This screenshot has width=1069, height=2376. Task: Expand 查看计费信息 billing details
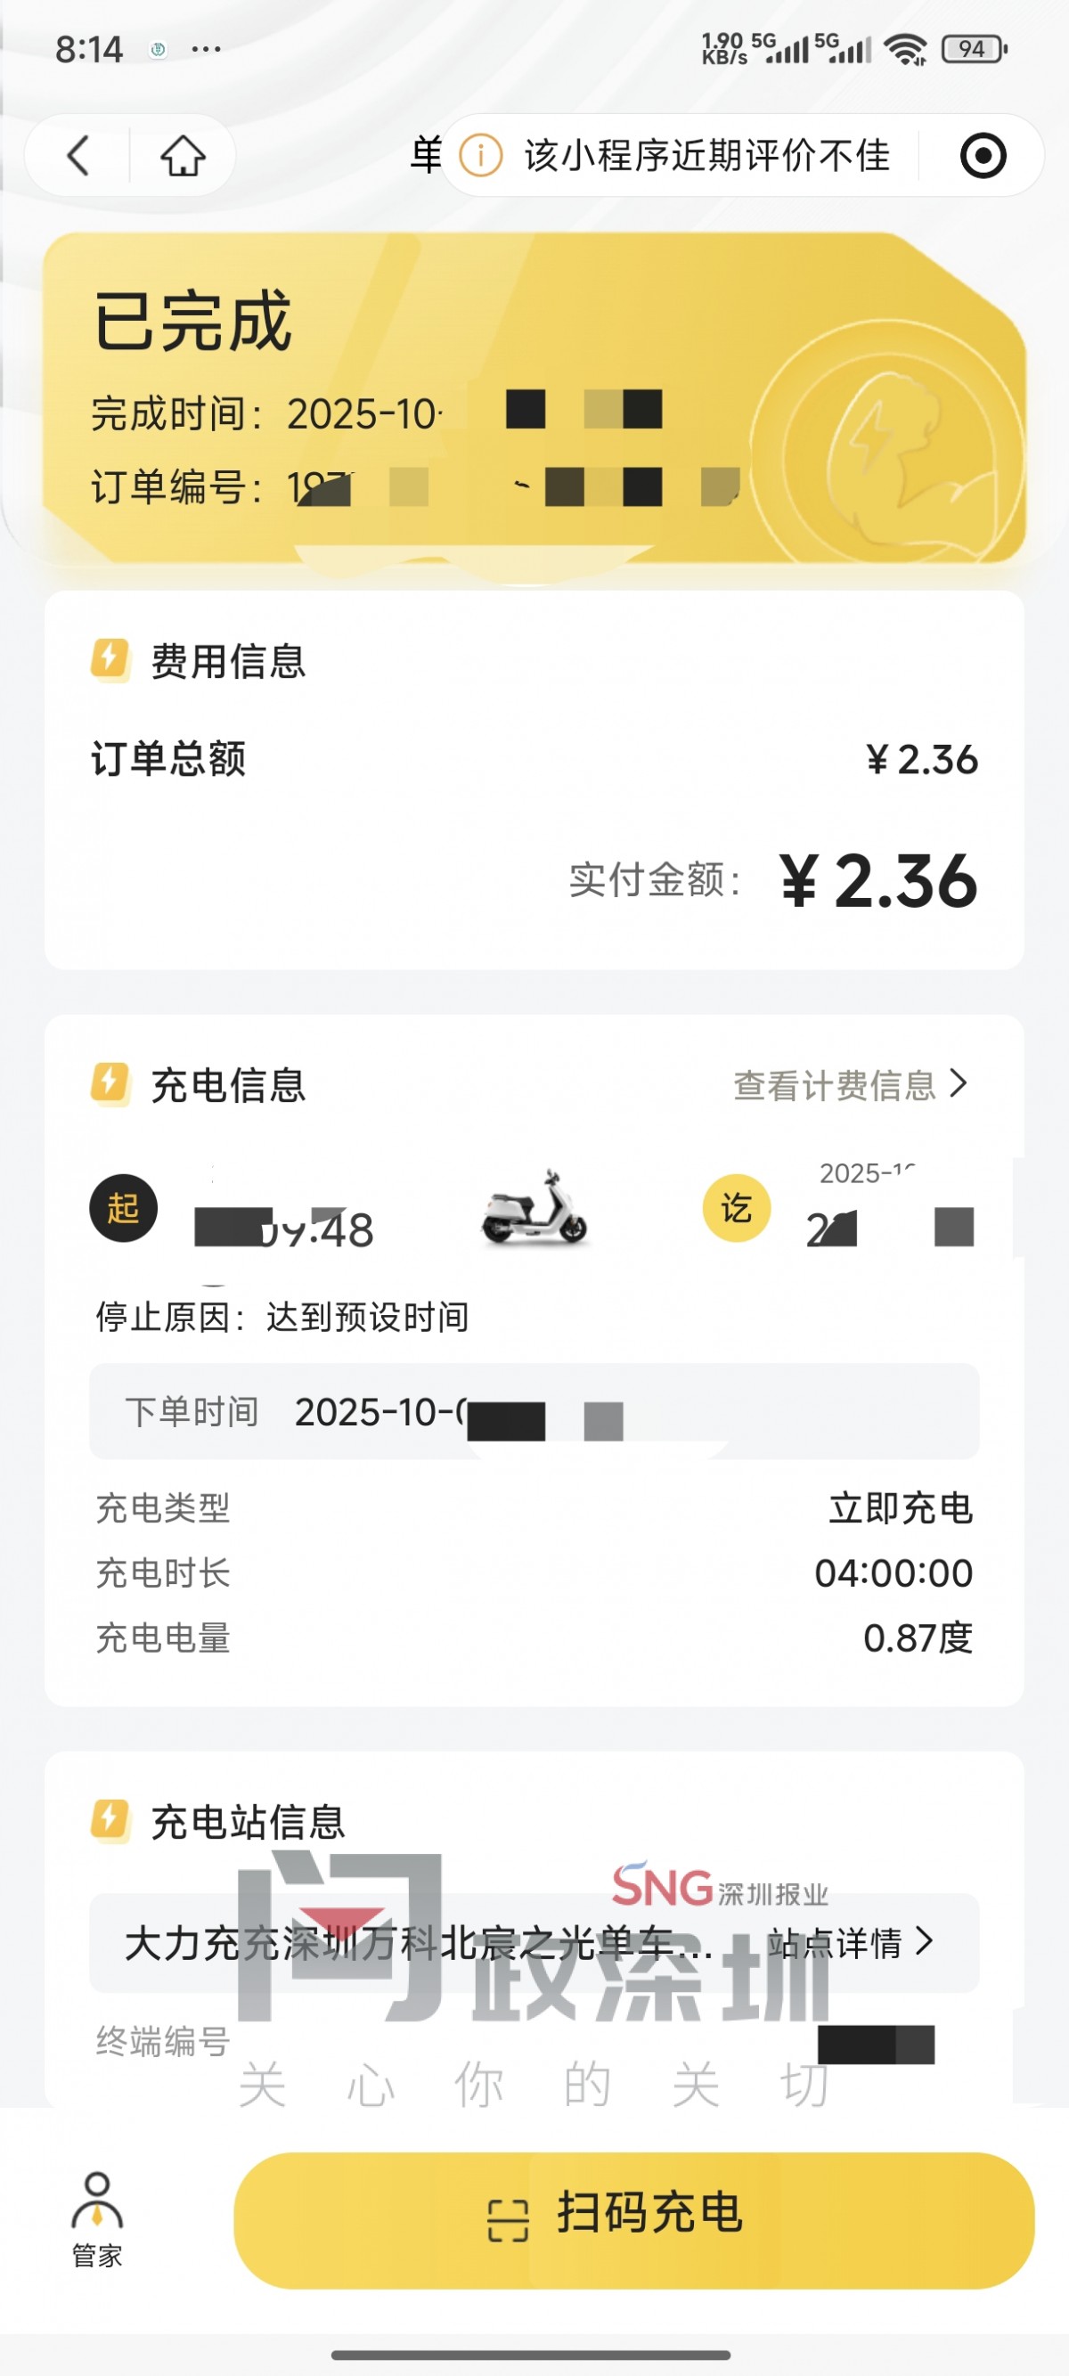click(x=849, y=1085)
